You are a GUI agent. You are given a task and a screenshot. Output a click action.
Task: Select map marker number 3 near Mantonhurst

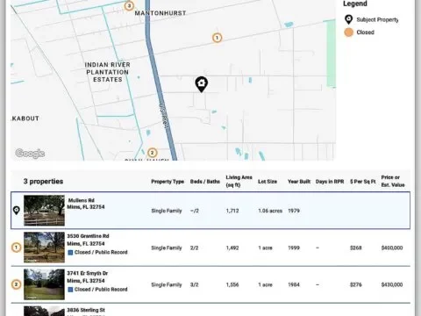pos(129,5)
